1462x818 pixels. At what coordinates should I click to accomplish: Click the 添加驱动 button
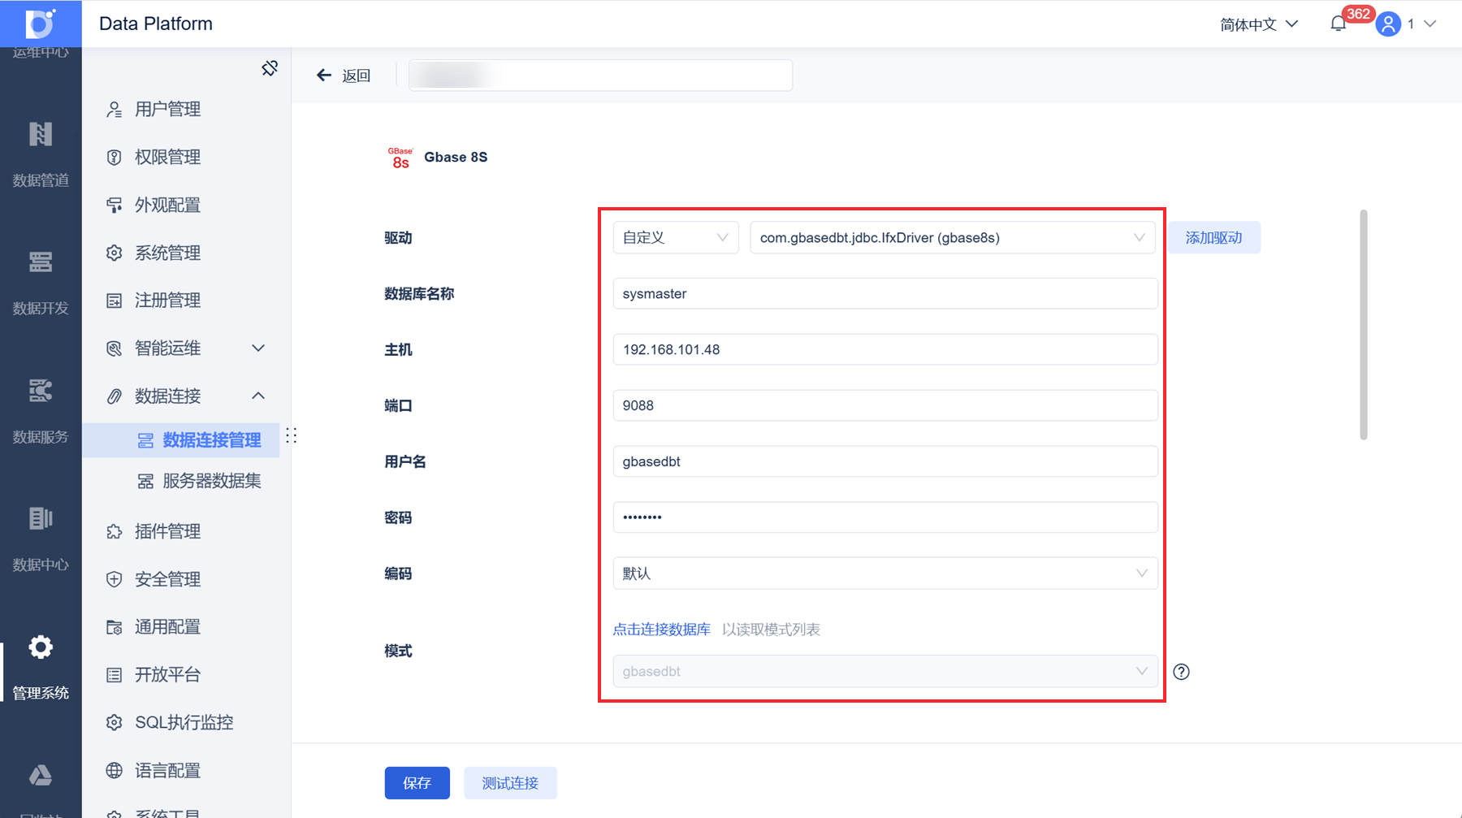1214,238
